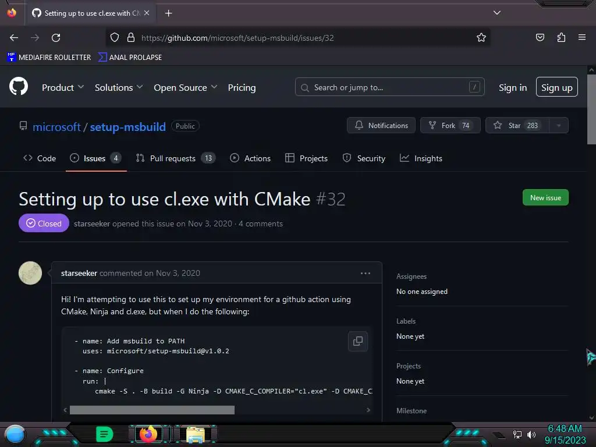The image size is (596, 447).
Task: Click 'No one assigned' text
Action: pyautogui.click(x=422, y=292)
